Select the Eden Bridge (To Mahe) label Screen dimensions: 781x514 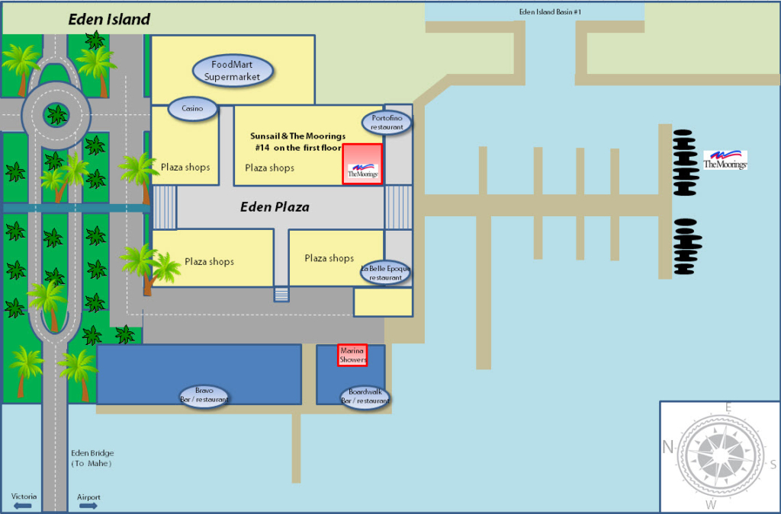pos(92,458)
